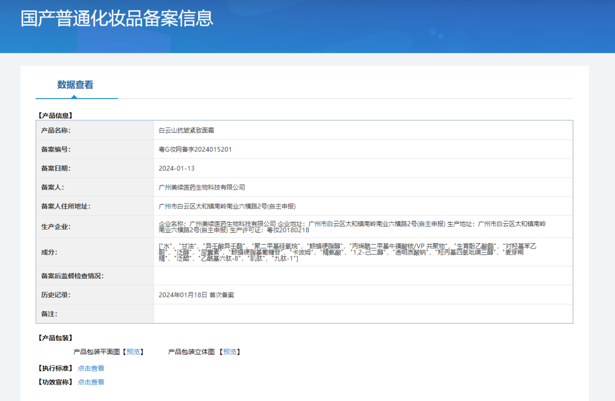Open 点击查看 link beside 功效宣称
The image size is (615, 401).
point(91,382)
